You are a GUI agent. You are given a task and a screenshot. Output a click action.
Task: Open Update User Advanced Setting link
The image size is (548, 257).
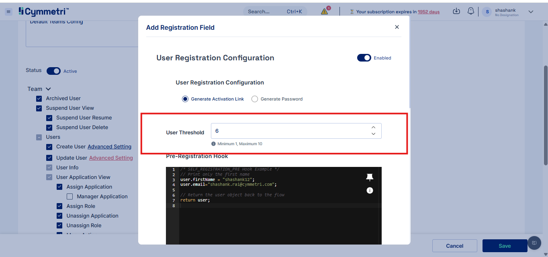[111, 158]
